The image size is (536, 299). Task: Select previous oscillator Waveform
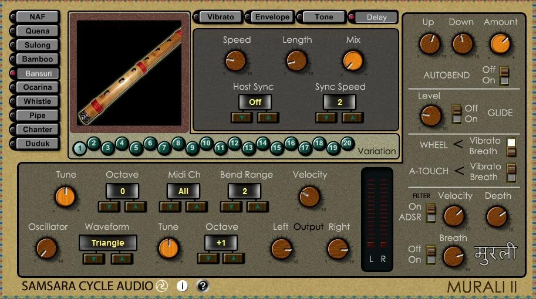[x=94, y=259]
